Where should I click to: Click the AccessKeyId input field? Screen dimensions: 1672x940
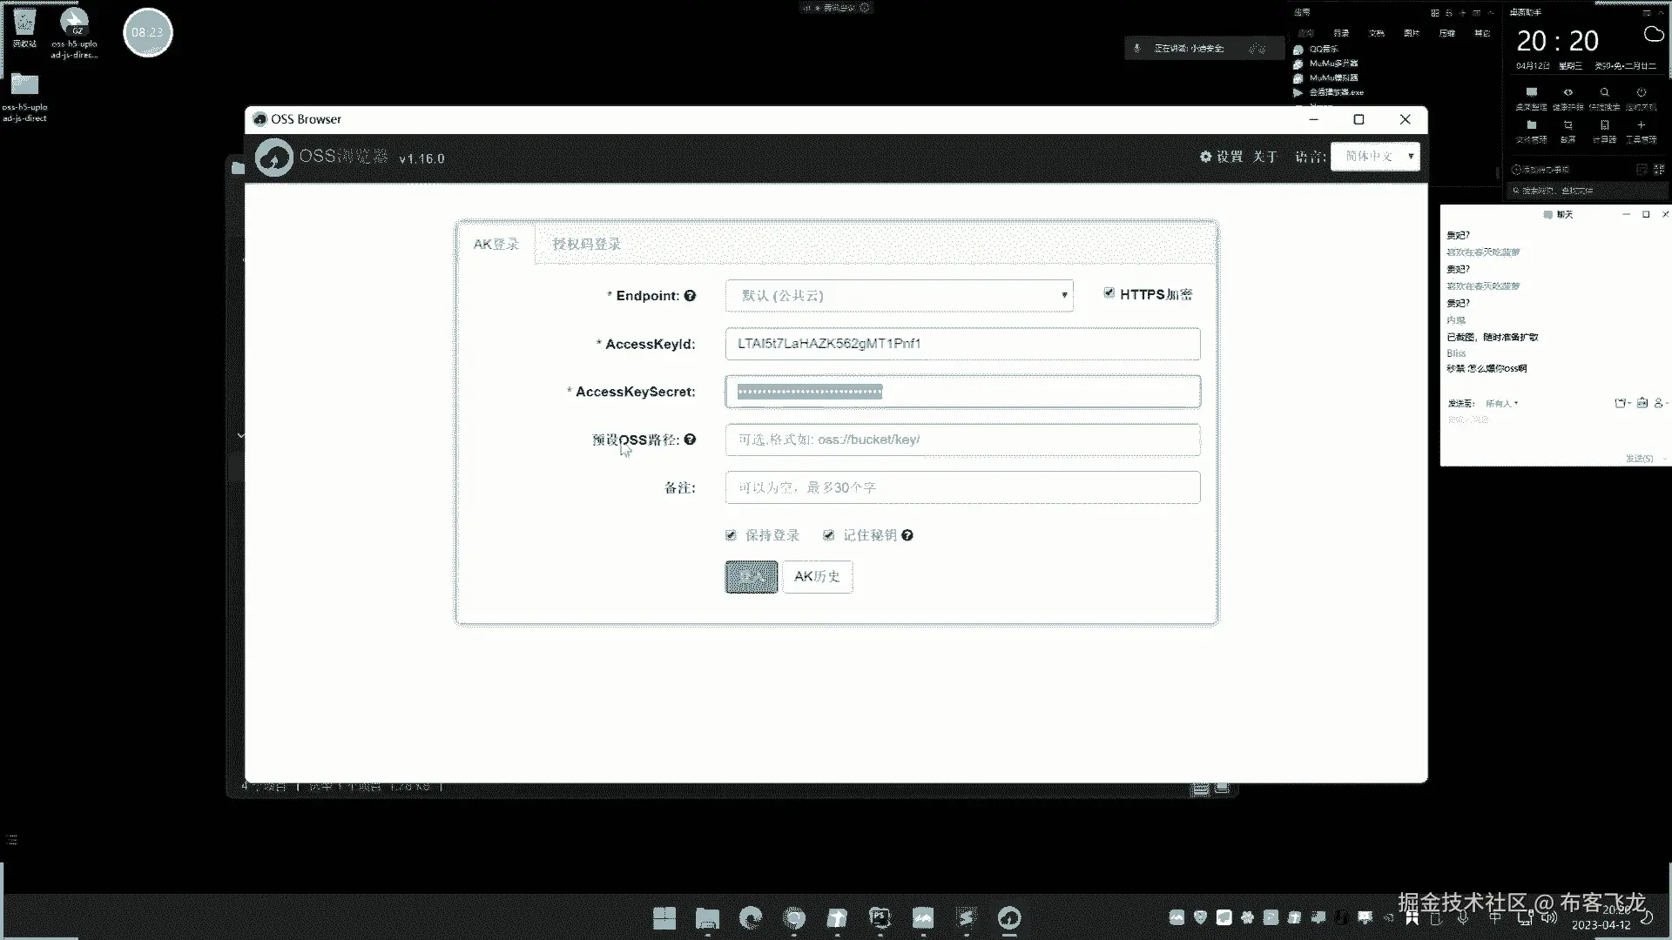962,344
